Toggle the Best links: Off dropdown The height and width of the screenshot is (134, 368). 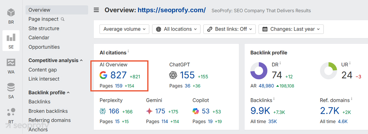229,29
